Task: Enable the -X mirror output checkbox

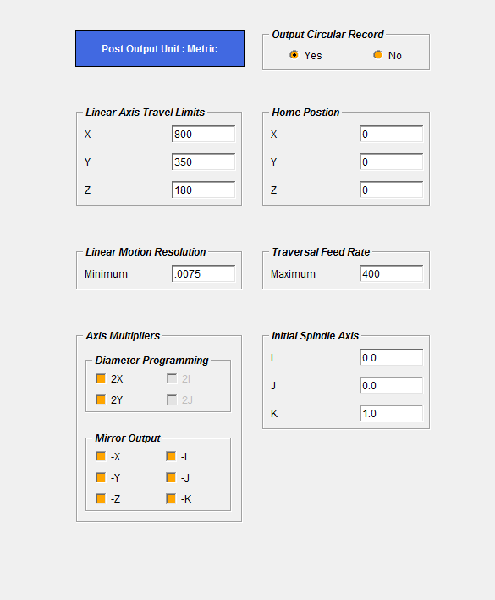Action: pyautogui.click(x=101, y=456)
